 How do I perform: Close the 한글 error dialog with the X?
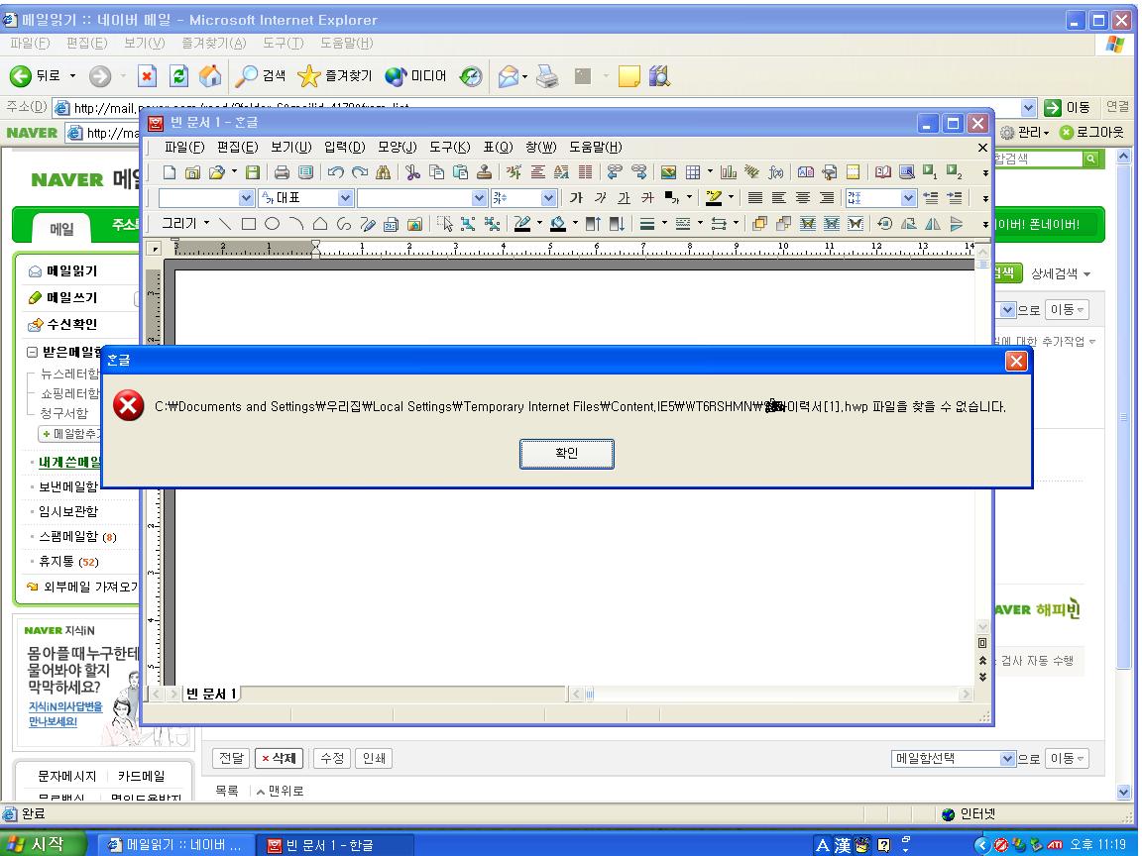(1016, 361)
